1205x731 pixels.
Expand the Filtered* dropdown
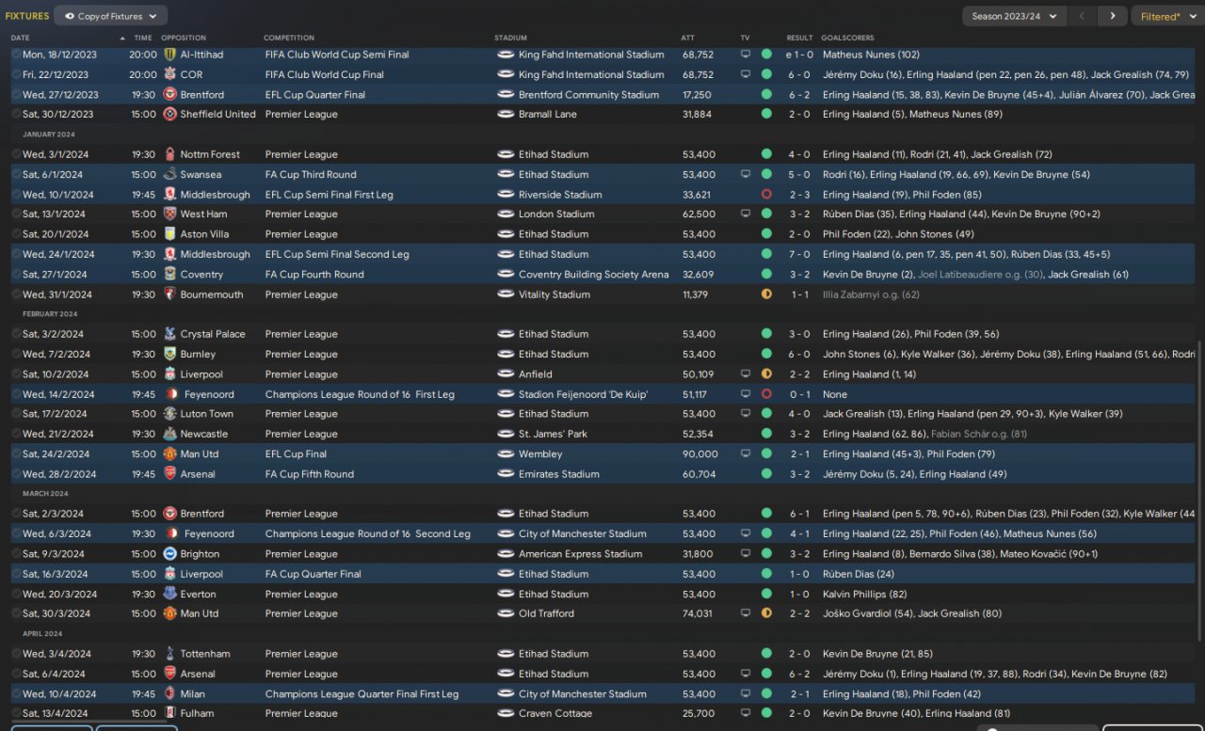pyautogui.click(x=1168, y=16)
